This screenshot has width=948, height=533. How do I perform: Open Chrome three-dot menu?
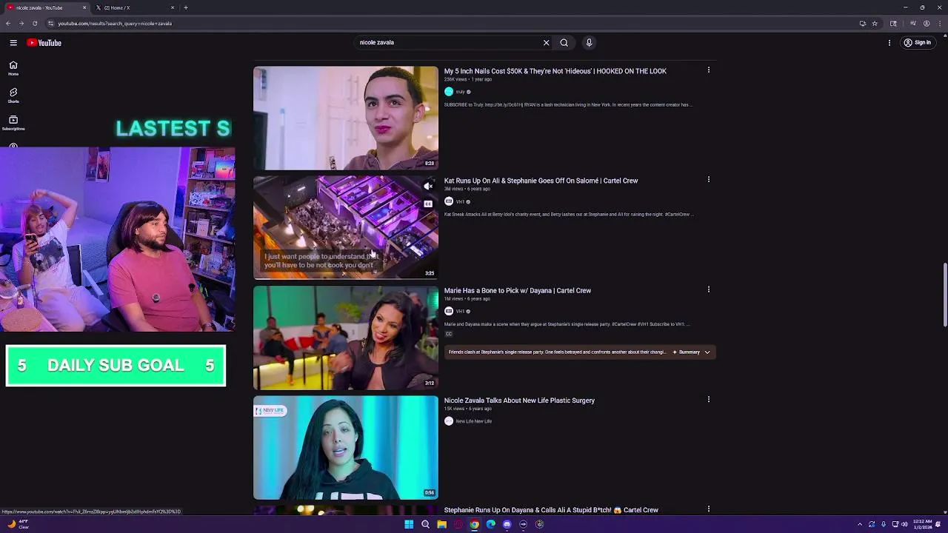[940, 23]
